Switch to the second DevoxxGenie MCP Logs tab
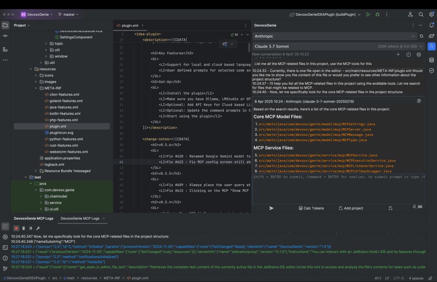This screenshot has width=437, height=282. pyautogui.click(x=80, y=219)
